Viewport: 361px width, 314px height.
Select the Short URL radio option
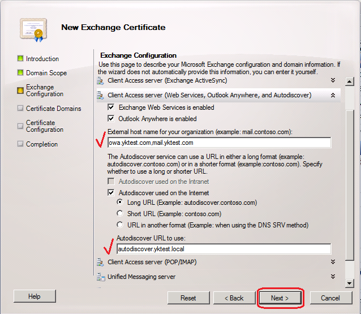tap(119, 214)
